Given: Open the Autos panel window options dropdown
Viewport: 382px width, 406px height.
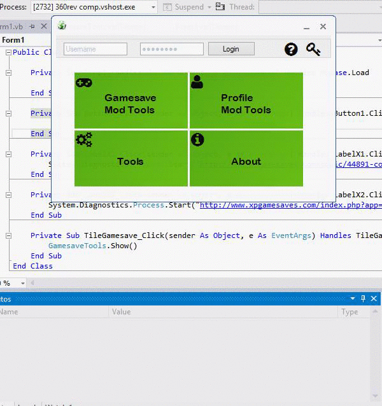Looking at the screenshot, I should click(352, 298).
